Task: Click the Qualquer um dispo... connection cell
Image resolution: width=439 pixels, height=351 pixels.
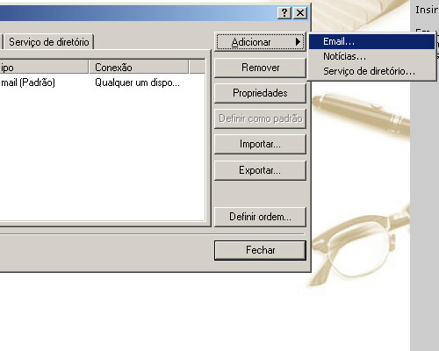Action: (x=137, y=82)
